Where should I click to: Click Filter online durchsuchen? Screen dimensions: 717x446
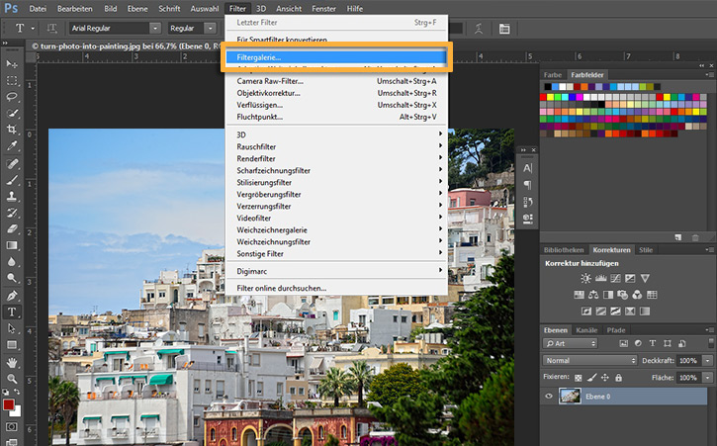[x=336, y=288]
